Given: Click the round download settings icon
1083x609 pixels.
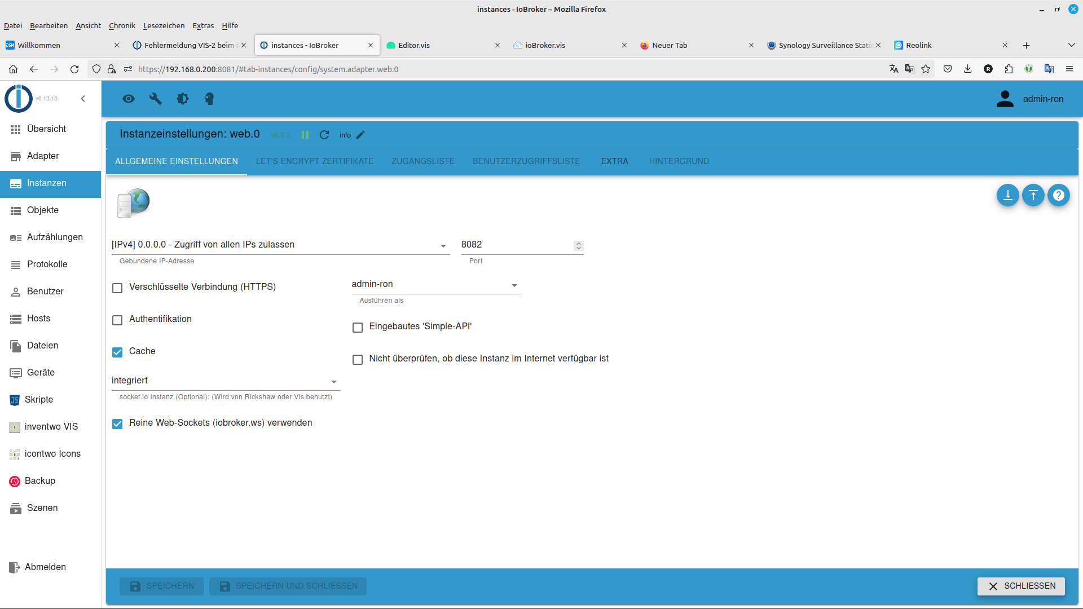Looking at the screenshot, I should [1007, 195].
